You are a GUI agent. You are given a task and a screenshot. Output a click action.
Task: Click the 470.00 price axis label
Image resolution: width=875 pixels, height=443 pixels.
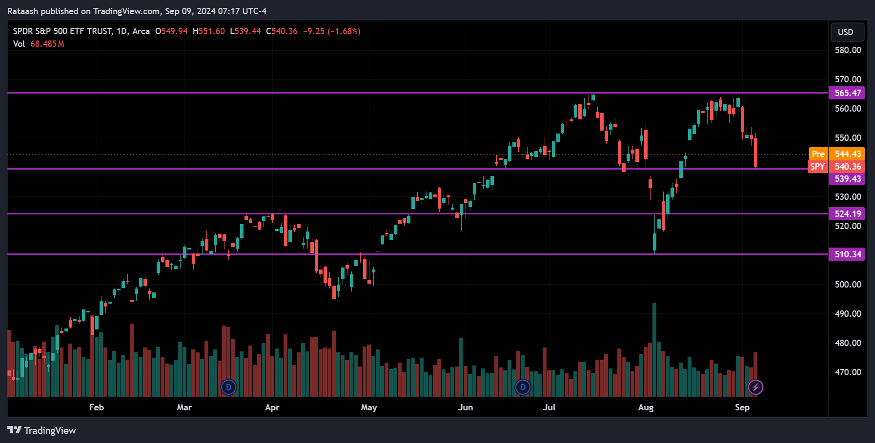[x=848, y=372]
